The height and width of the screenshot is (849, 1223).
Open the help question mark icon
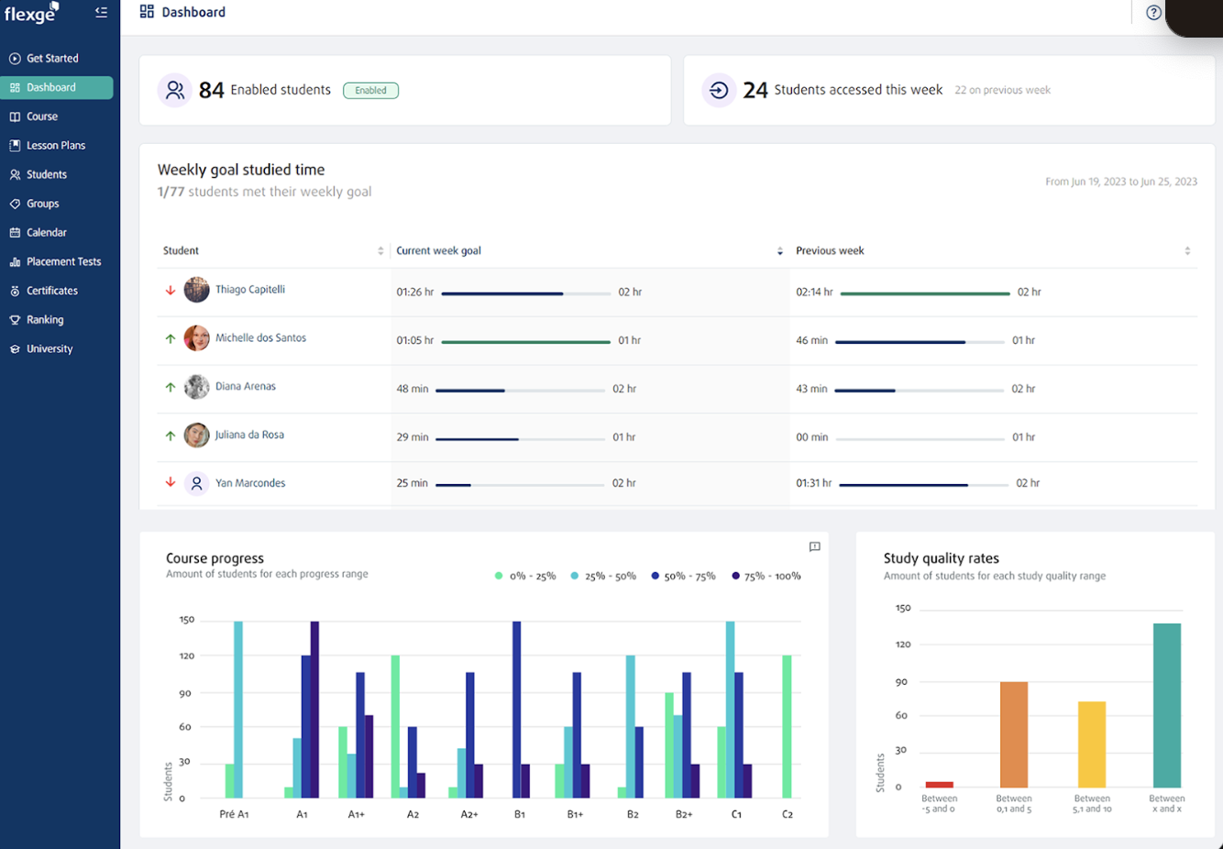click(x=1153, y=13)
